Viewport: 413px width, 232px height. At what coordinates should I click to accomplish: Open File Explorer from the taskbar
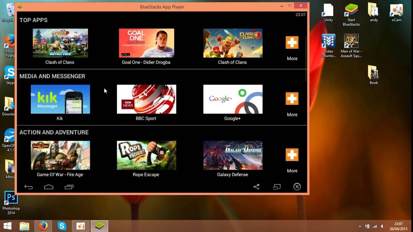pyautogui.click(x=25, y=226)
